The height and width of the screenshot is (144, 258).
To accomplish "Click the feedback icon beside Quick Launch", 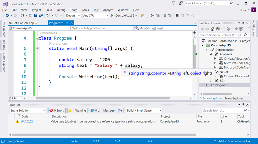I will tap(181, 3).
